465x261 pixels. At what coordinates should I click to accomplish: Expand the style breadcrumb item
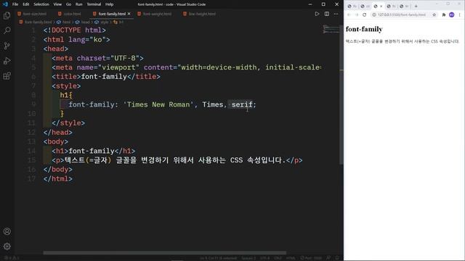(x=102, y=22)
